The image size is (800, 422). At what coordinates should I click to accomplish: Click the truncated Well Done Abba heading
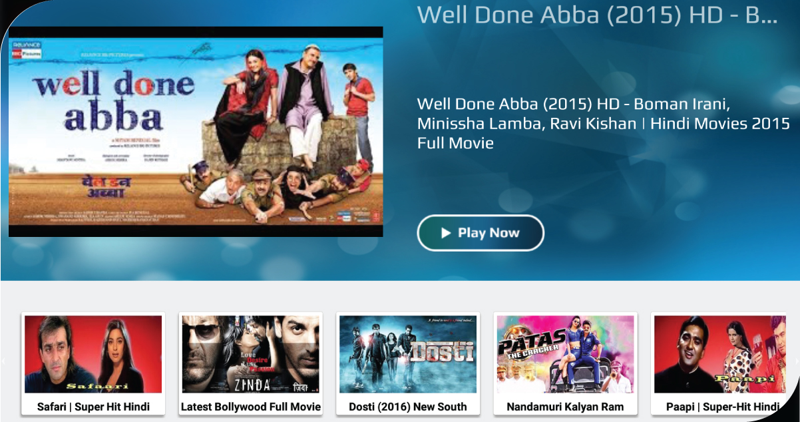pyautogui.click(x=597, y=15)
